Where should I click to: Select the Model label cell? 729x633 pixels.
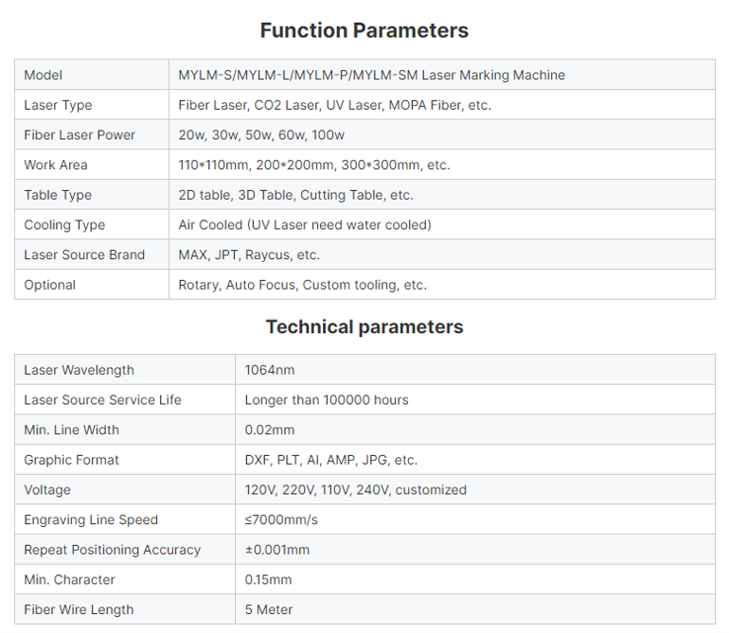tap(92, 75)
